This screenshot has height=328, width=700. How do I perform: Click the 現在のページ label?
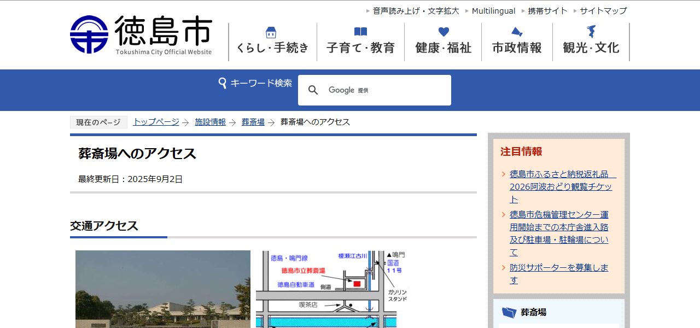coord(98,122)
